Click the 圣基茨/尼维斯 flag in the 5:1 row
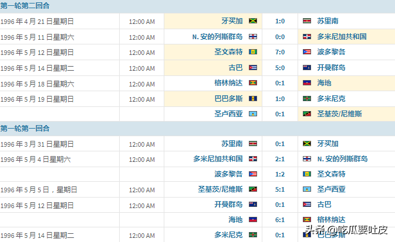Viewport: 395px width, 242px height. [x=254, y=189]
